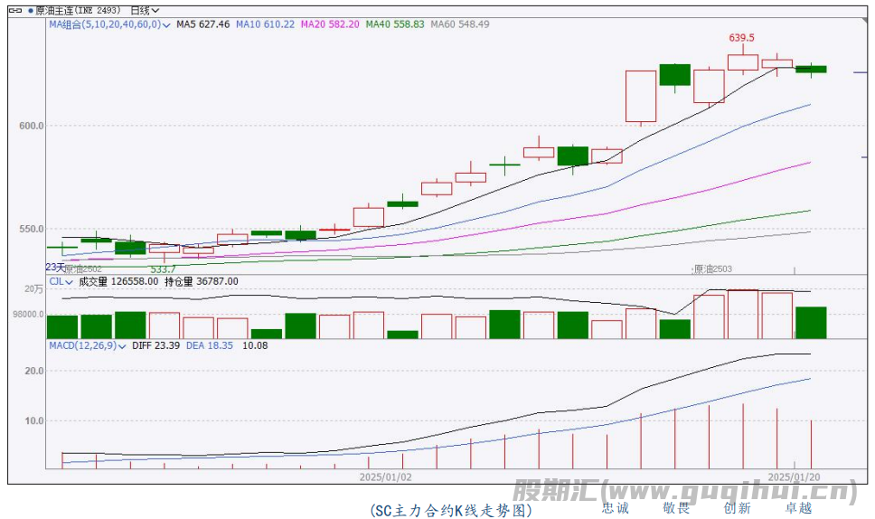Open the 日线 period dropdown
This screenshot has width=875, height=519.
[145, 11]
